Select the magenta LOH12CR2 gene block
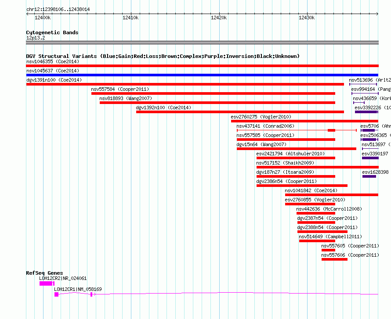 (x=46, y=283)
